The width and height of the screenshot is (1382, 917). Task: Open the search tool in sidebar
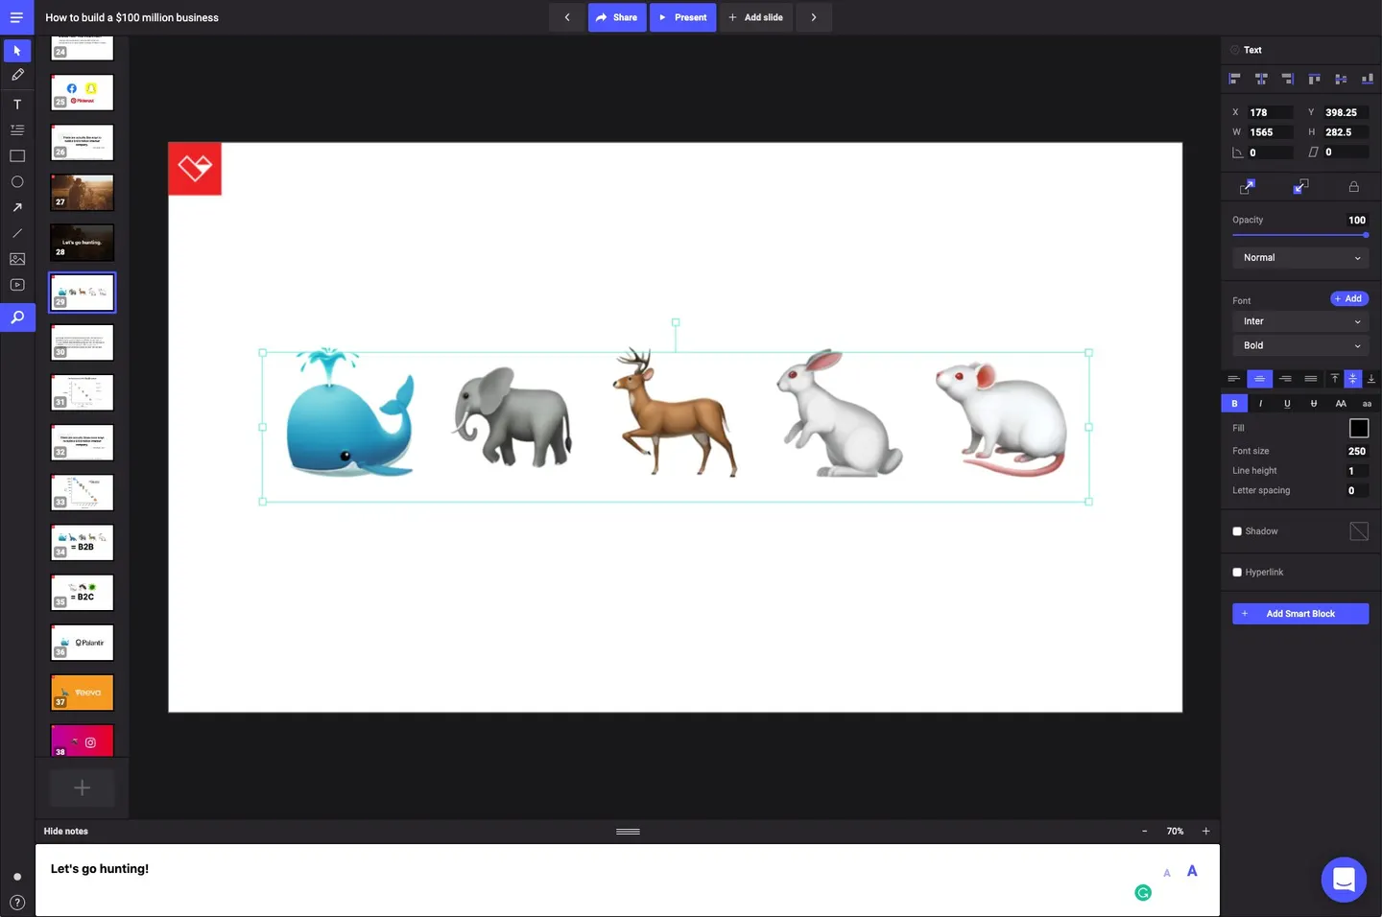[x=17, y=317]
